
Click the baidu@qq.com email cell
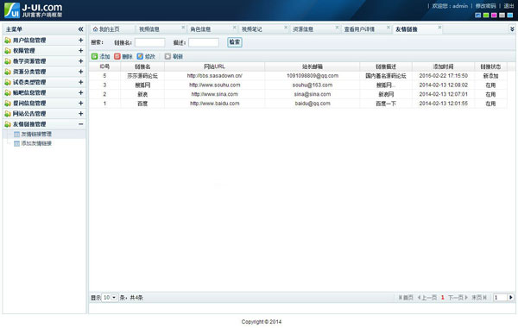click(x=313, y=104)
